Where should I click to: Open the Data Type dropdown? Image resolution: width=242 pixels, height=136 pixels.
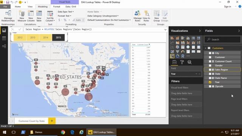[65, 12]
